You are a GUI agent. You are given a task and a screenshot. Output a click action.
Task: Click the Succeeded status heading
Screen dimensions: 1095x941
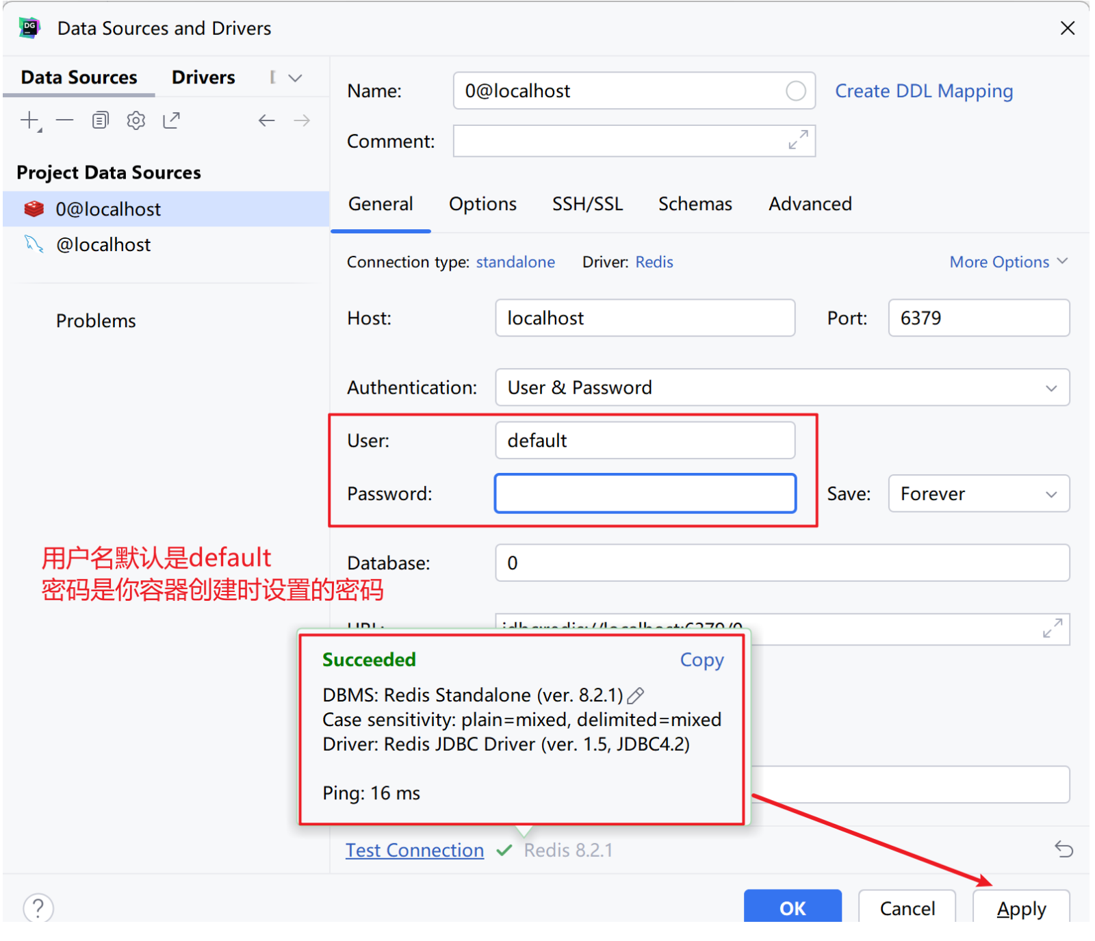369,660
